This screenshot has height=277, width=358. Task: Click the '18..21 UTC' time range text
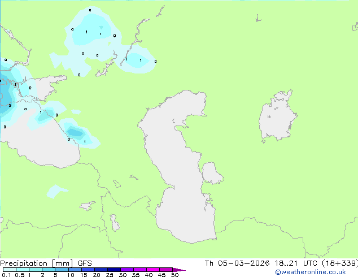[296, 263]
